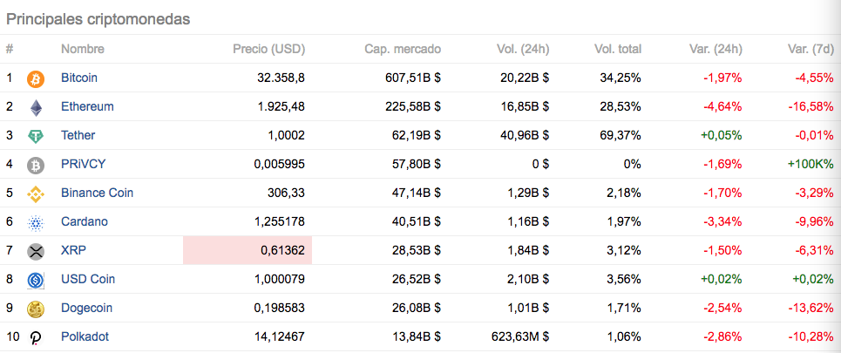Viewport: 841px width, 353px height.
Task: Open the Bitcoin link
Action: coord(79,78)
